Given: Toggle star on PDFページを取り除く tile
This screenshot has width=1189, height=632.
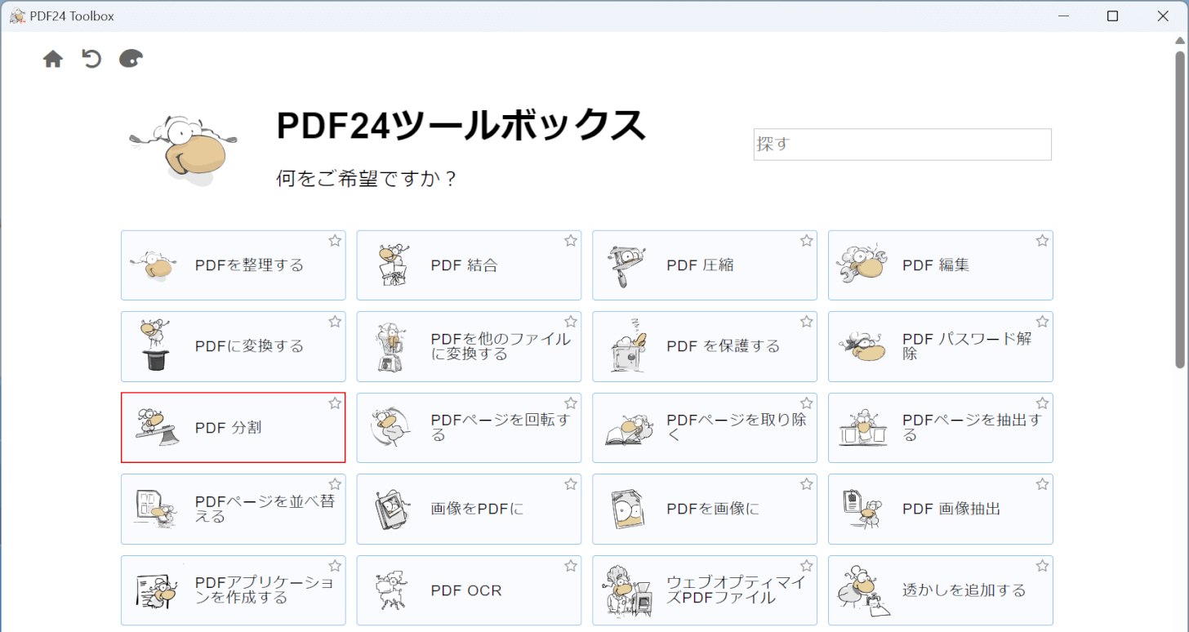Looking at the screenshot, I should point(807,403).
